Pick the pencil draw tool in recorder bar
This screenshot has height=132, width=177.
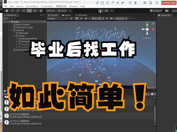point(97,3)
